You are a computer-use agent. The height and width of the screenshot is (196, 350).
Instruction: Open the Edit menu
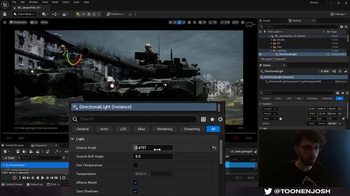[x=22, y=2]
